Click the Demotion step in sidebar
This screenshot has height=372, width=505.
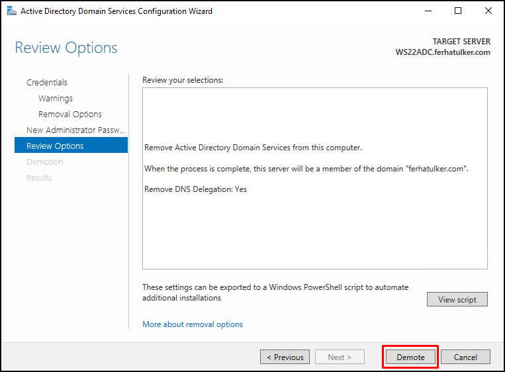[45, 162]
